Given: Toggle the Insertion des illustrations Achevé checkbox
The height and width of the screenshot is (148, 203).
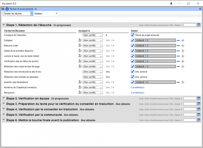Looking at the screenshot, I should pos(132,82).
